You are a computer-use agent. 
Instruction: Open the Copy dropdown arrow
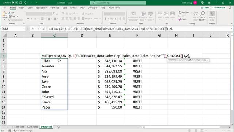(x=17, y=16)
